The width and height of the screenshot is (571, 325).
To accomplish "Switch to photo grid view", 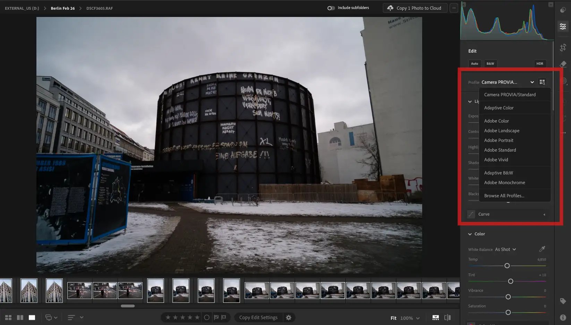I will click(8, 317).
